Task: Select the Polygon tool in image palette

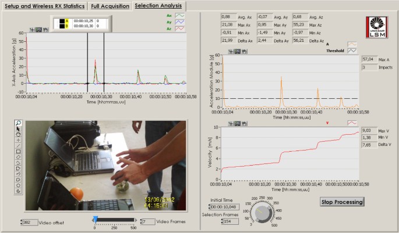Action: (18, 169)
